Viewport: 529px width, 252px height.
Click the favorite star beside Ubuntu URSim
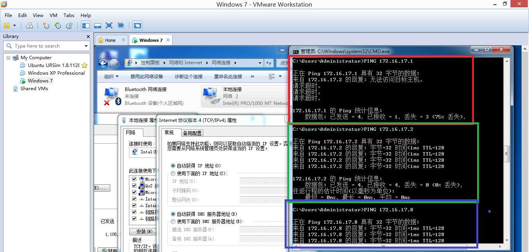point(84,65)
